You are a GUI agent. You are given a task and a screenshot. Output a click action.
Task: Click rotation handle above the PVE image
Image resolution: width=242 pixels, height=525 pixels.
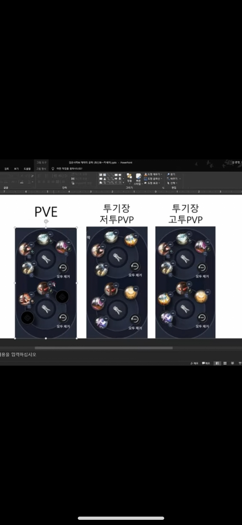[46, 221]
